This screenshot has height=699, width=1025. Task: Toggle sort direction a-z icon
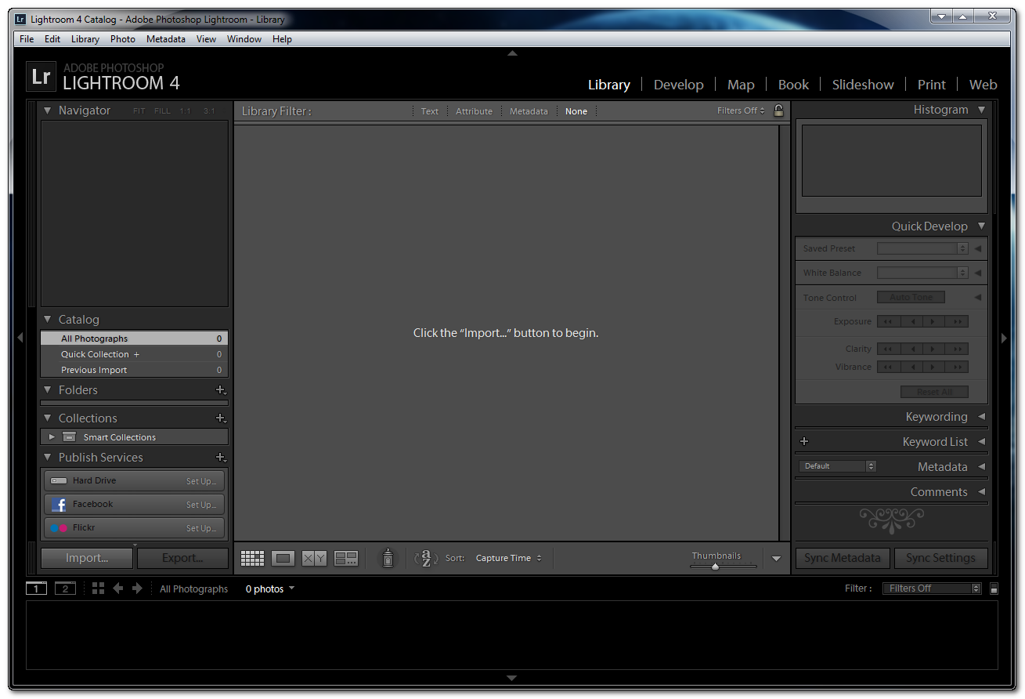(426, 558)
